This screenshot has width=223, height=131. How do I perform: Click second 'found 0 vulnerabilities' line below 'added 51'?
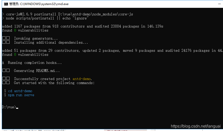(25, 55)
